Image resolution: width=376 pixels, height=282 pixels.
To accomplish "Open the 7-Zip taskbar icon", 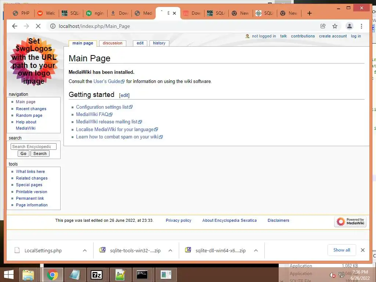I will coord(97,275).
